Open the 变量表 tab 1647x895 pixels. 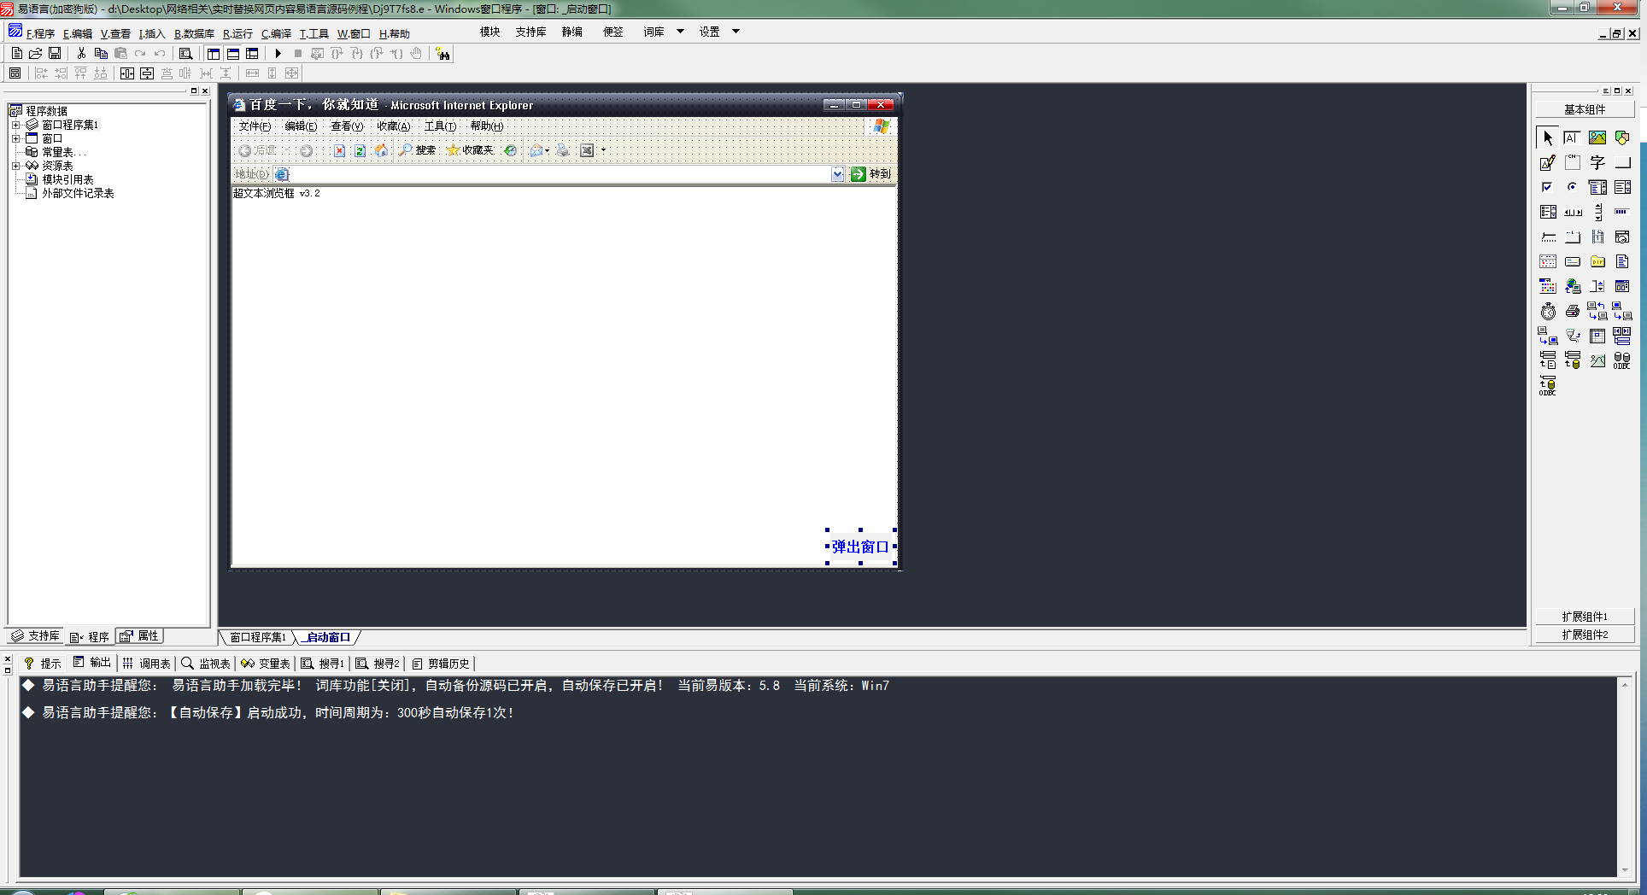[266, 663]
